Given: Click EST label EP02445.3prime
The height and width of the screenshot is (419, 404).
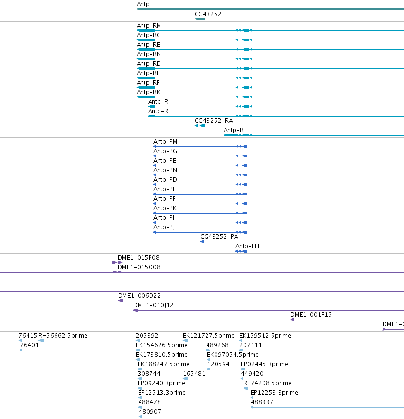Looking at the screenshot, I should coord(264,364).
